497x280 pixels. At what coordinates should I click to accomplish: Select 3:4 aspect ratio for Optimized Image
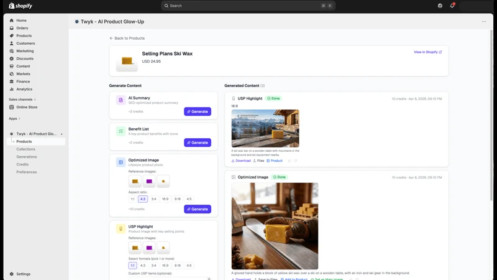[153, 199]
